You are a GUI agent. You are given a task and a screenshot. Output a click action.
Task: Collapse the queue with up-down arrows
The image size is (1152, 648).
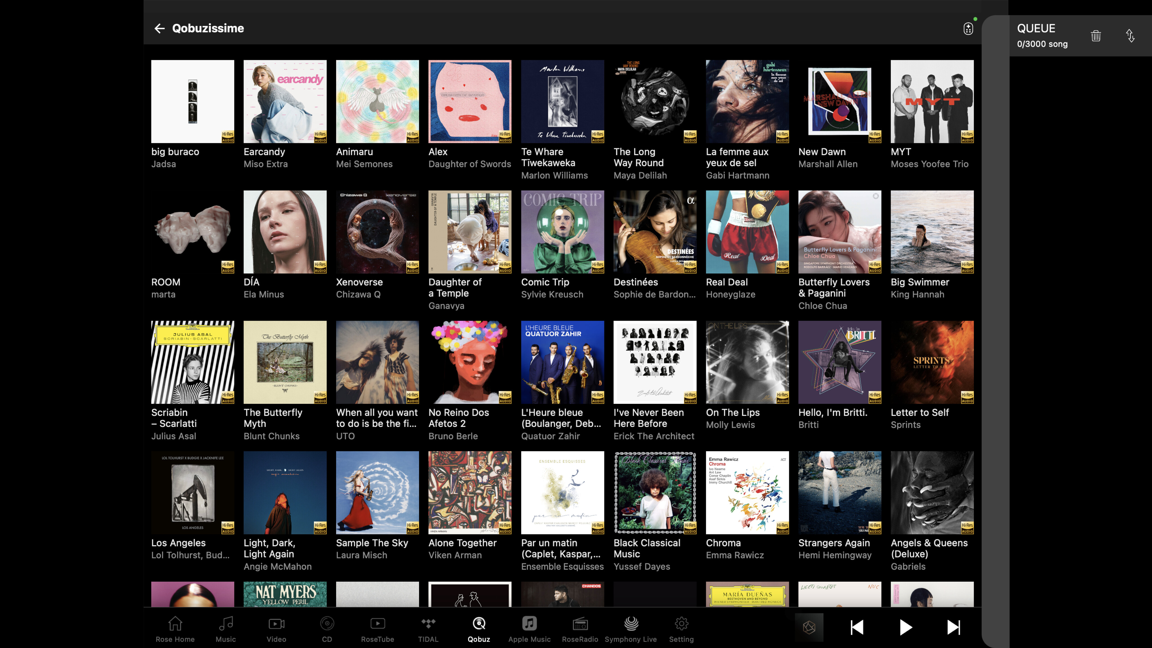click(x=1130, y=35)
